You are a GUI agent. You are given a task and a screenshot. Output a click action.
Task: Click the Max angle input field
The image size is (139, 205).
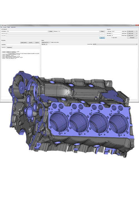coord(116,36)
